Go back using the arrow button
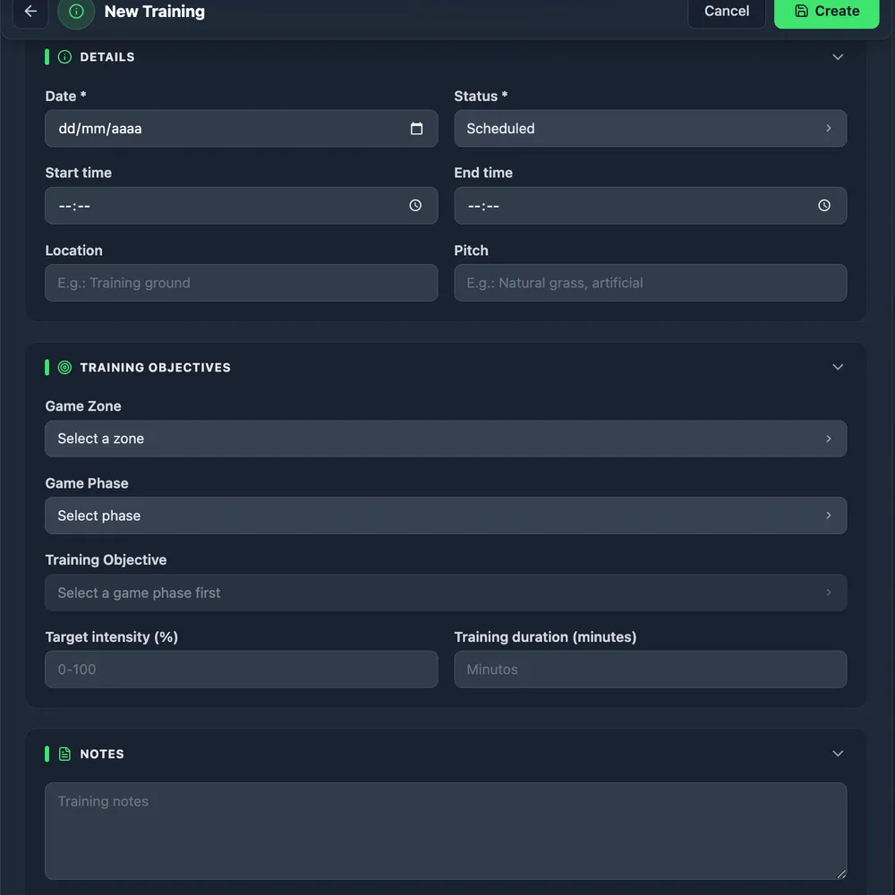Image resolution: width=895 pixels, height=895 pixels. pyautogui.click(x=30, y=12)
